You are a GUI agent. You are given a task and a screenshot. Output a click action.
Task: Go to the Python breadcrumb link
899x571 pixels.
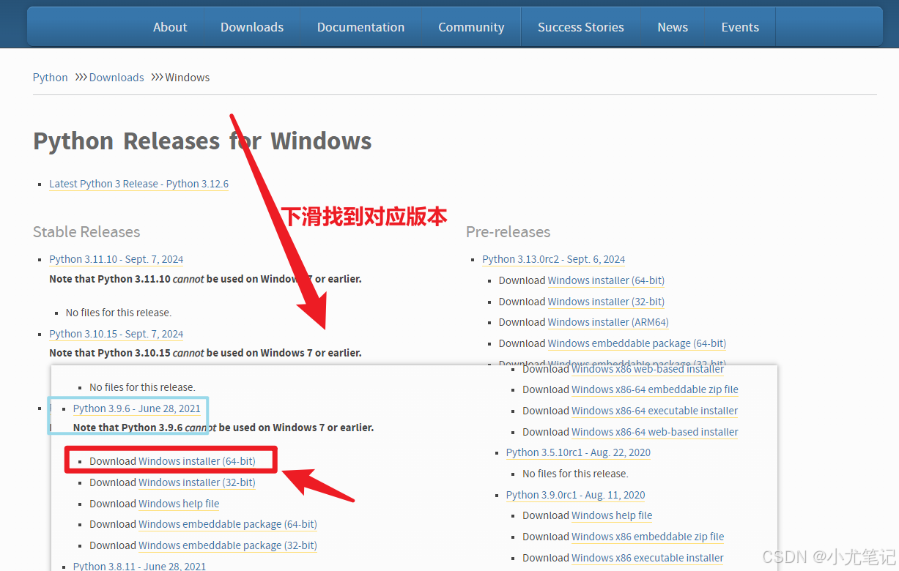point(51,78)
